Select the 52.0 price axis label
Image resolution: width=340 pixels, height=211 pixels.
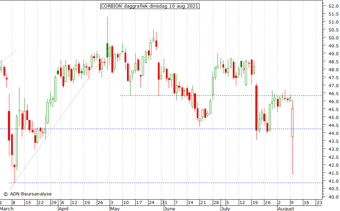(333, 6)
